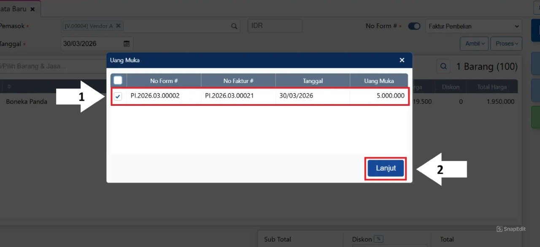Close the Data Baru tab
540x247 pixels.
coord(32,9)
